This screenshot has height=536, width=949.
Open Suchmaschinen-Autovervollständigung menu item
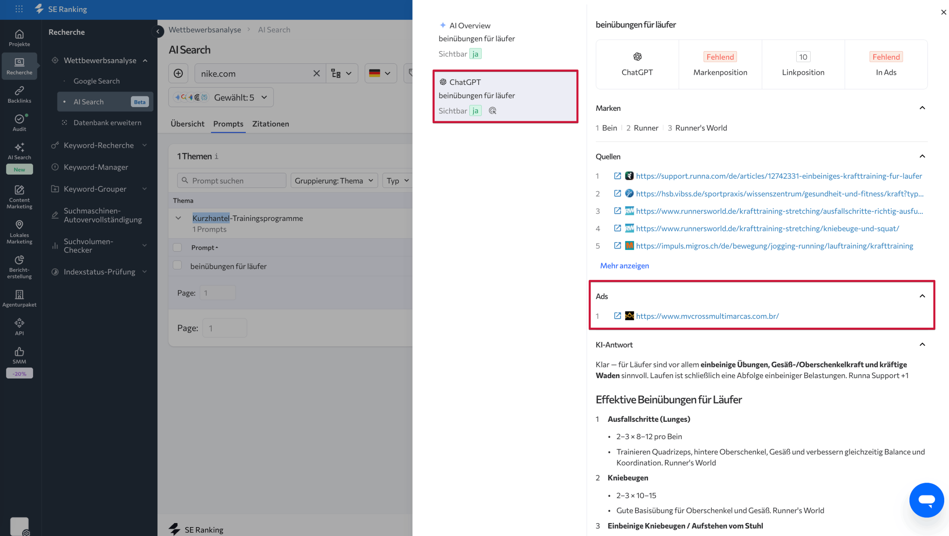tap(103, 215)
